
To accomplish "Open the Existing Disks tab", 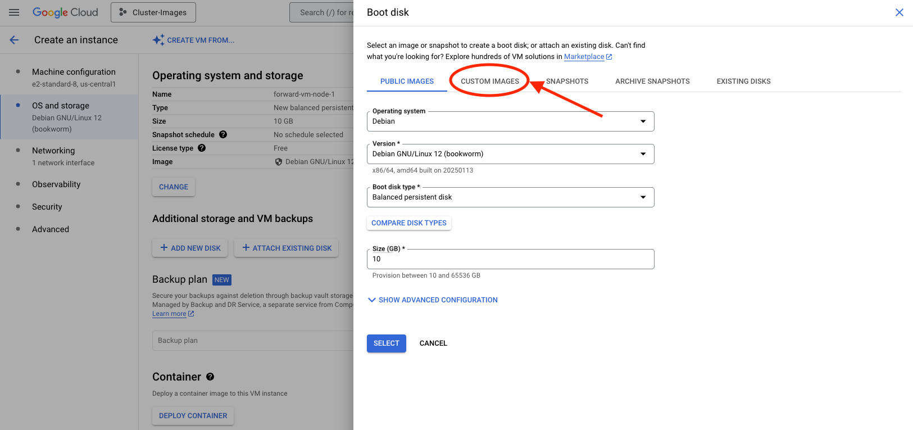I will pyautogui.click(x=743, y=82).
